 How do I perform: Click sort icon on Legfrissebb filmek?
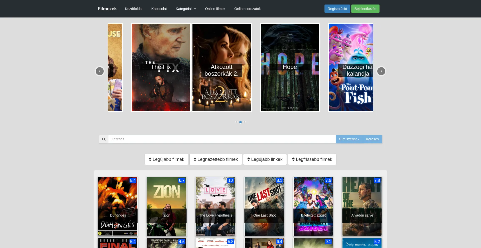click(x=293, y=159)
